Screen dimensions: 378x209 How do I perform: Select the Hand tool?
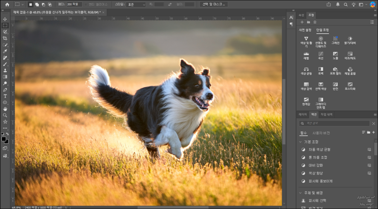point(5,109)
